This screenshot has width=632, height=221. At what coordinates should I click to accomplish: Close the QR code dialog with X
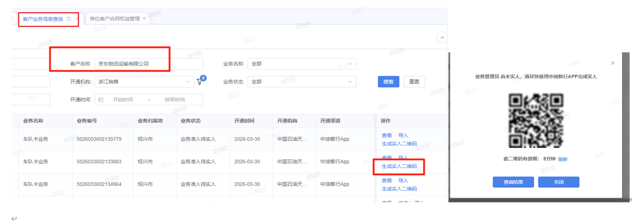pos(613,63)
